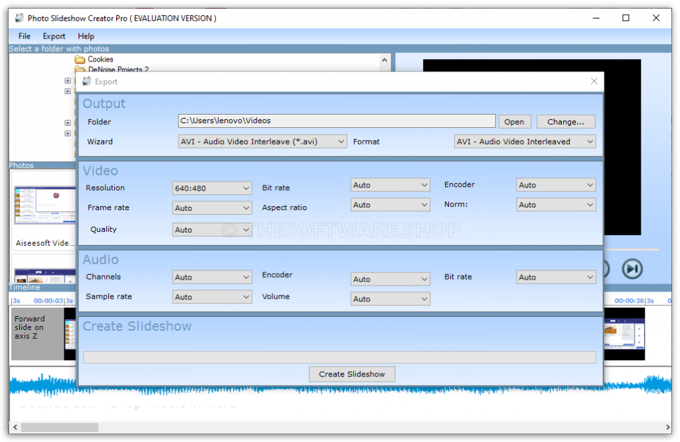Open the Frame rate dropdown
680x442 pixels.
(212, 208)
